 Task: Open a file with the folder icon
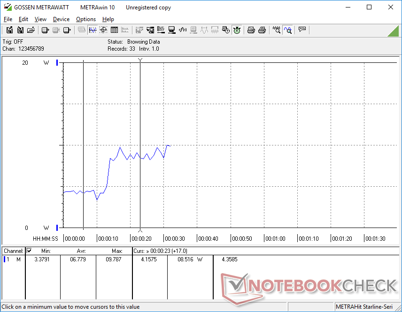[31, 30]
